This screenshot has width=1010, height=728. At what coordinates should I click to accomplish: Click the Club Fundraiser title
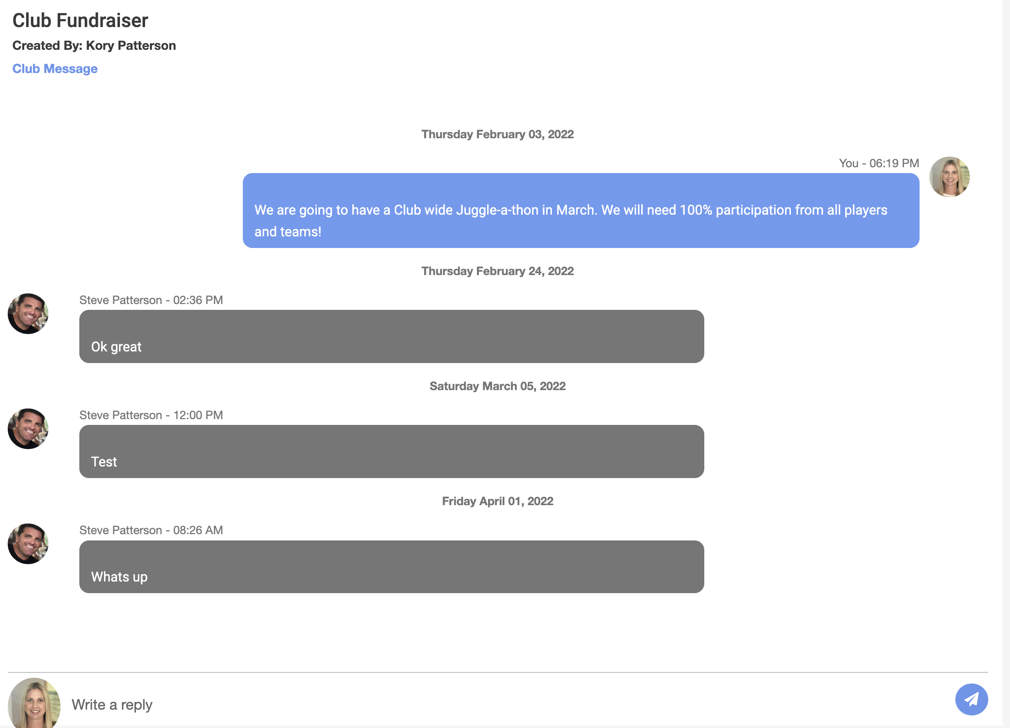(80, 20)
